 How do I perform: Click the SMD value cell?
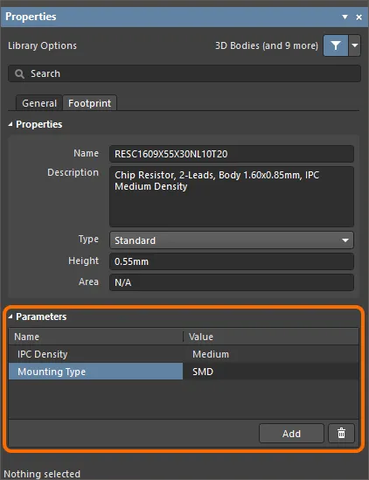pyautogui.click(x=271, y=372)
